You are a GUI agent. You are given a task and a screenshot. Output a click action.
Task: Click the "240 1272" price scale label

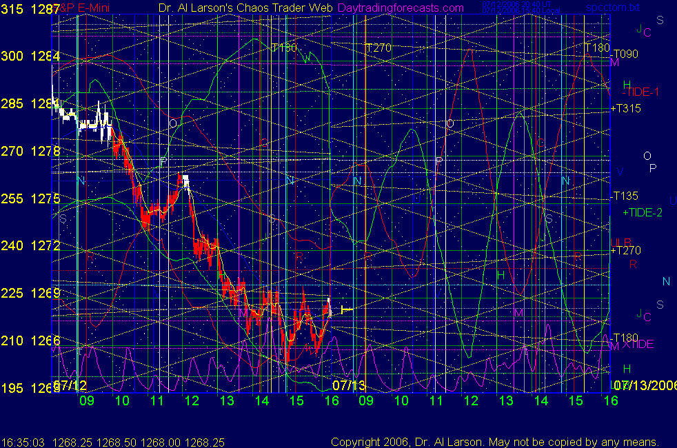30,245
